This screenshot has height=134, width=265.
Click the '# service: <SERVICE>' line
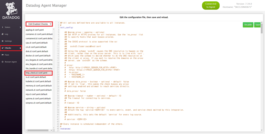76,119
